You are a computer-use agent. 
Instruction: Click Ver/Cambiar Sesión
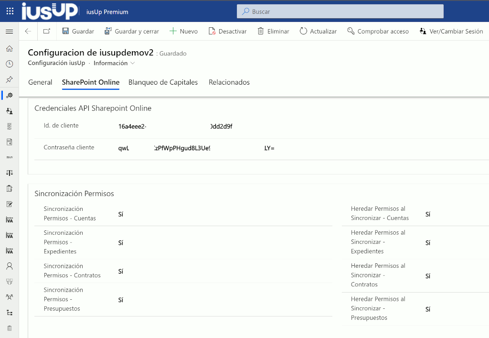[451, 31]
